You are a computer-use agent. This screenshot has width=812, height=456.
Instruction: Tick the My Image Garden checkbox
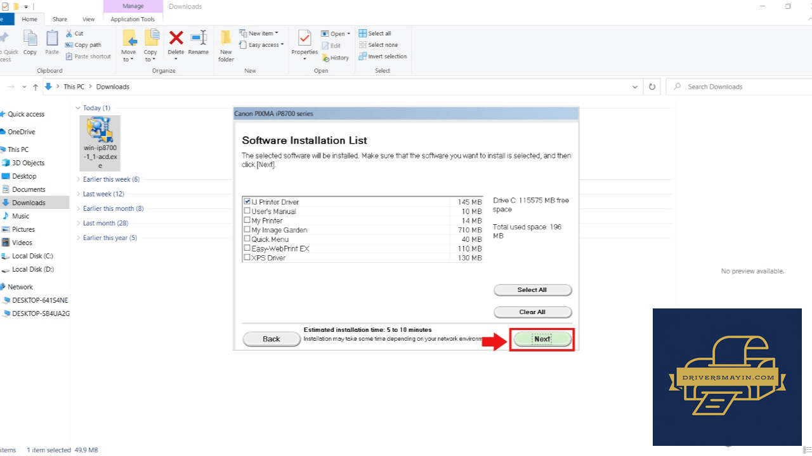[247, 230]
